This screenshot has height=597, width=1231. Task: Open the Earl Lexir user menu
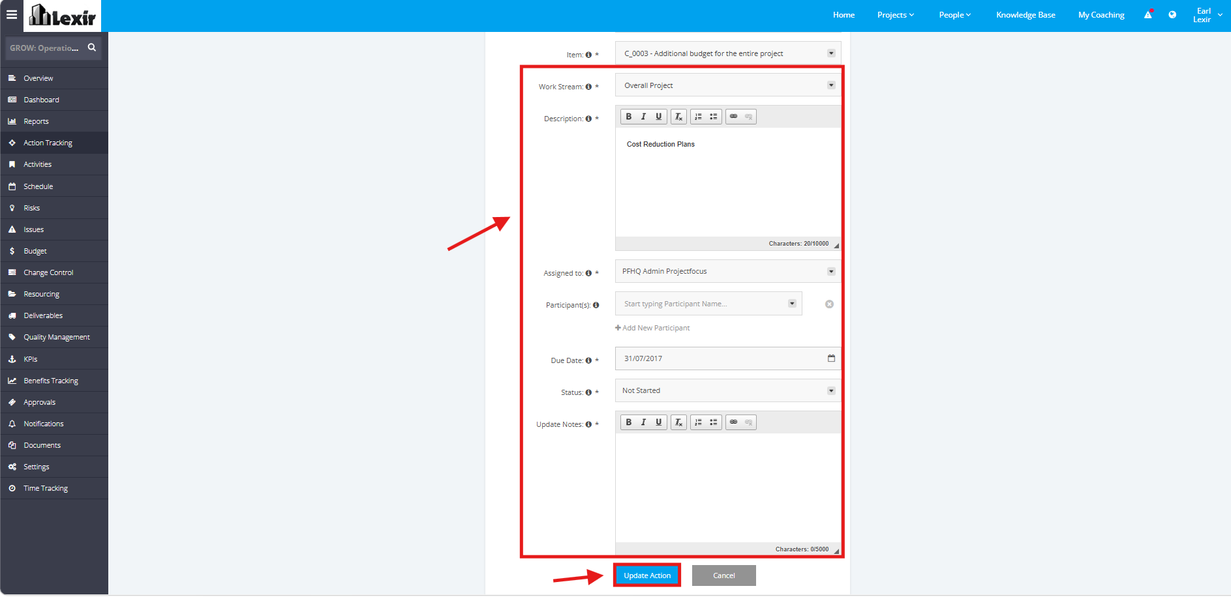[x=1208, y=15]
